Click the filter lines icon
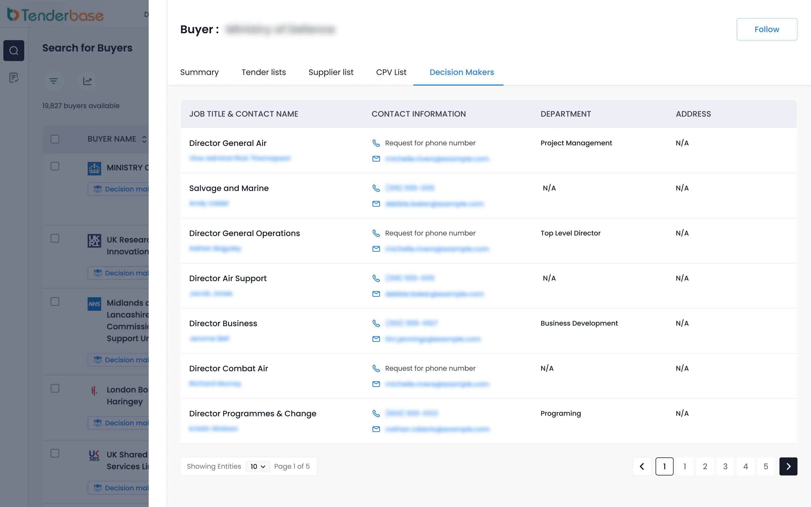Screen dimensions: 811x507 pos(53,81)
